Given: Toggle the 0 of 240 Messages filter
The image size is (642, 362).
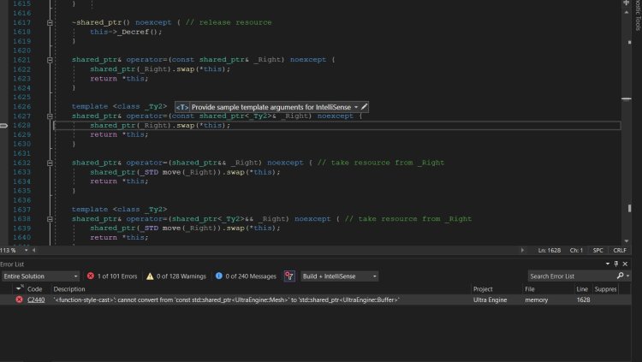Looking at the screenshot, I should (247, 276).
